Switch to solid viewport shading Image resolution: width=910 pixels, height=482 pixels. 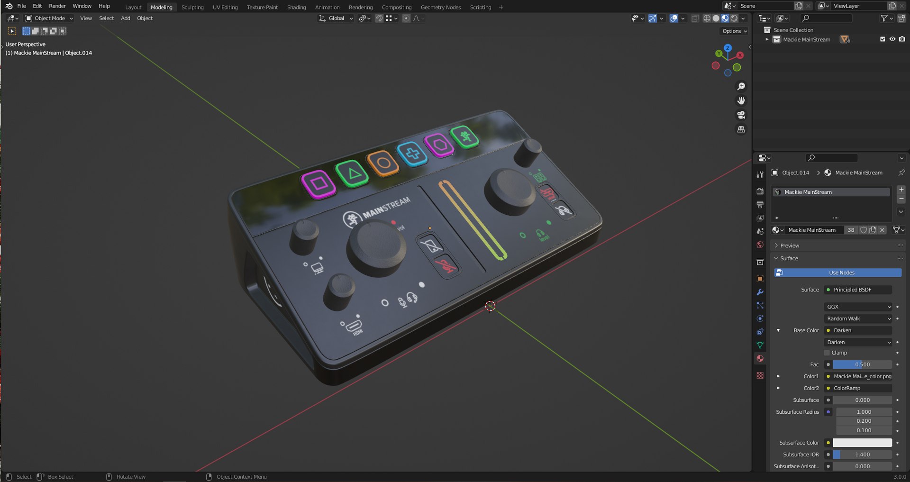tap(716, 18)
